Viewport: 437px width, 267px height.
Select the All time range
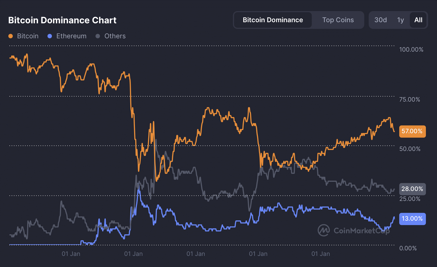click(418, 20)
